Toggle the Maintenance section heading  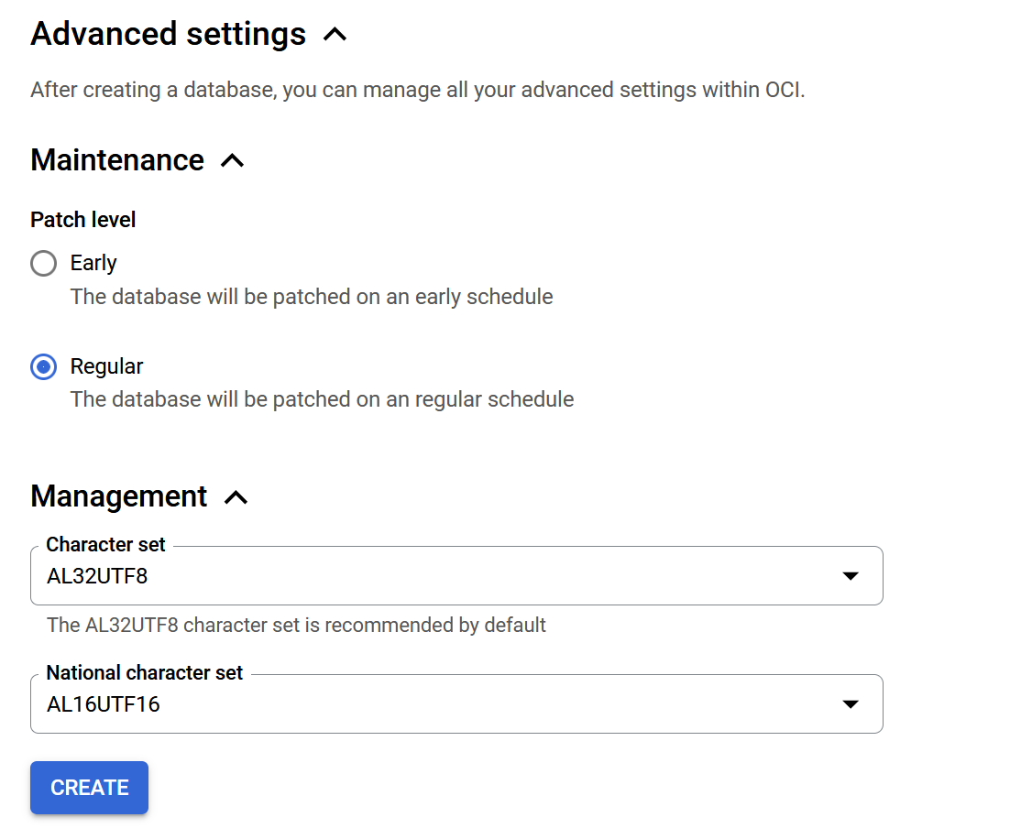point(117,160)
